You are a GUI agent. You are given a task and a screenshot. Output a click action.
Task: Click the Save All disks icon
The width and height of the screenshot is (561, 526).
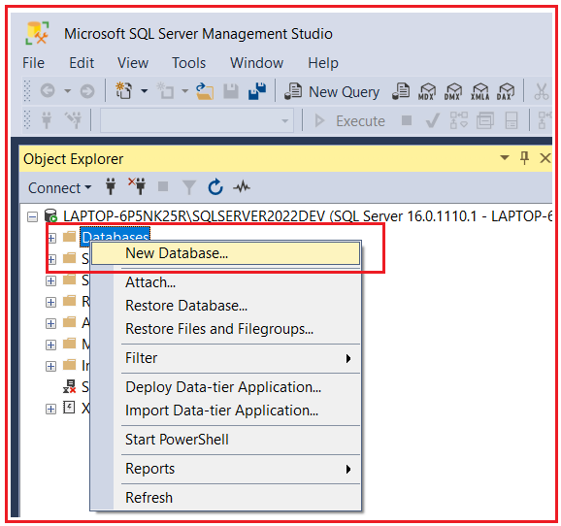[257, 91]
